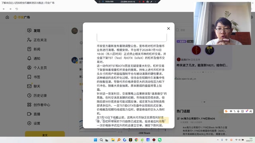The image size is (255, 143).
Task: Click the 设置 hexagon gear icon
Action: (29, 123)
